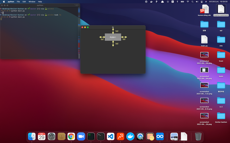Select the 記録 folder on desktop
The image size is (230, 143).
click(x=204, y=26)
